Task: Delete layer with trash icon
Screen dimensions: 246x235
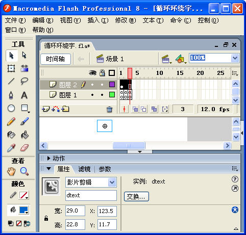Action: click(x=110, y=109)
